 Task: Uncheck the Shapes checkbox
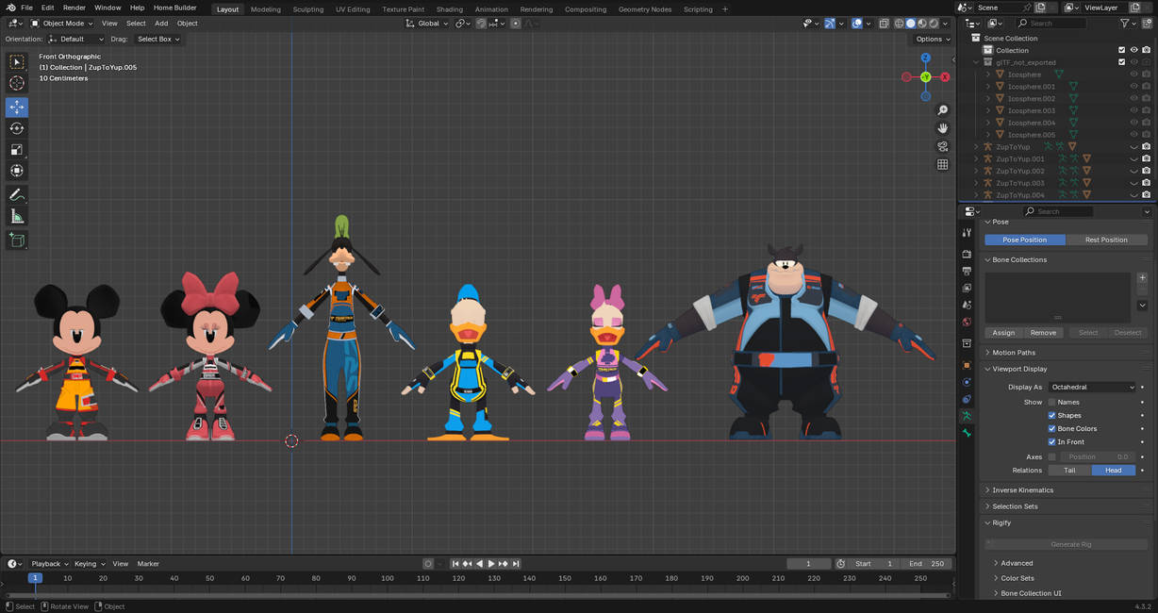coord(1052,415)
